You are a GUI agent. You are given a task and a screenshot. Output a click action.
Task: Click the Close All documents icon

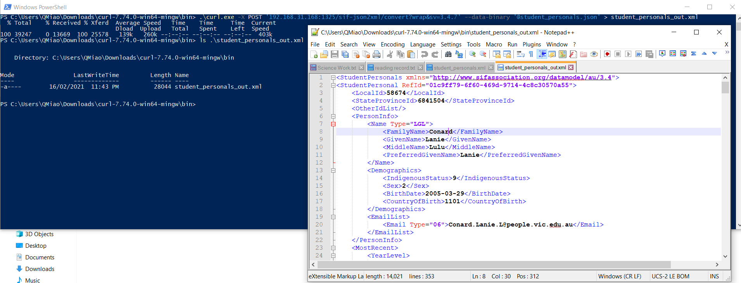click(x=366, y=54)
